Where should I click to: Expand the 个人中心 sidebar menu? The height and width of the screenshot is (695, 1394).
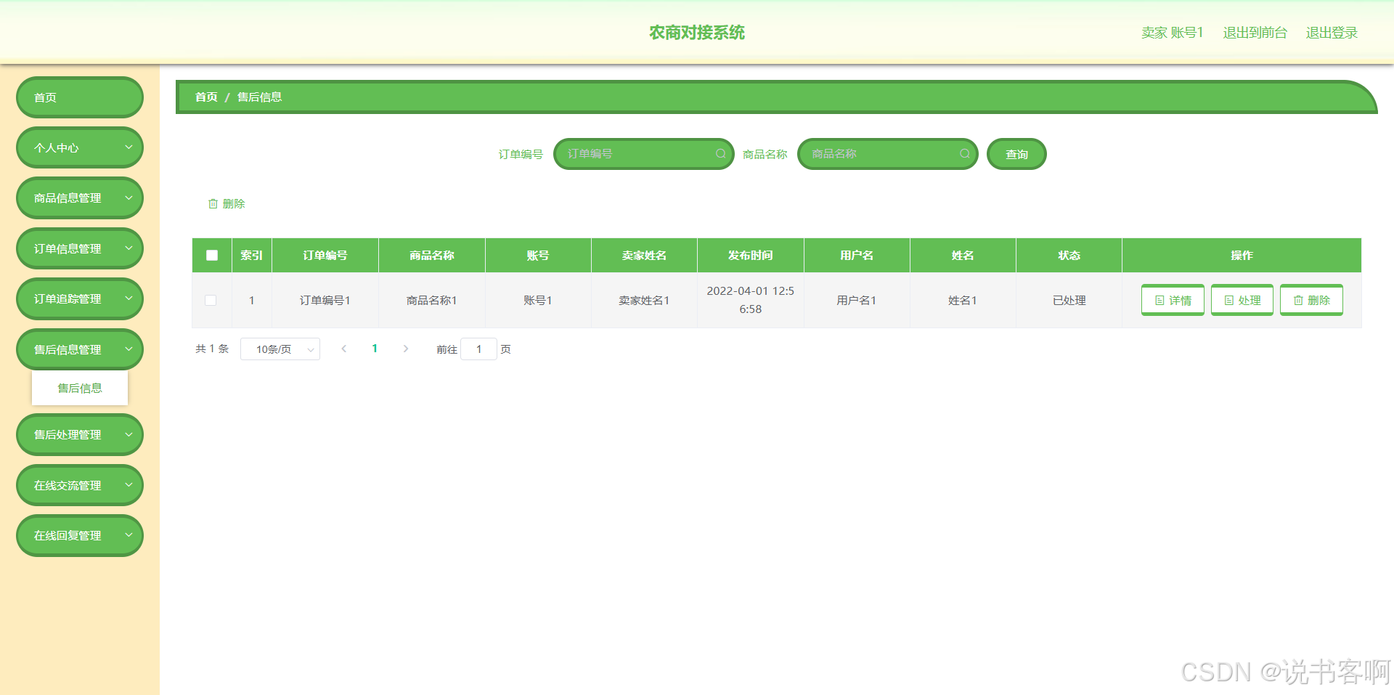[80, 147]
